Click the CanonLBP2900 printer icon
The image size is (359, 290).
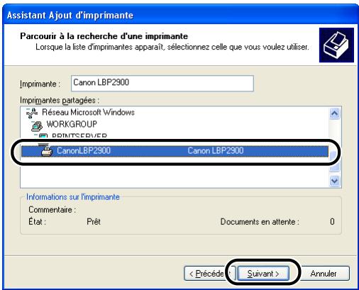(47, 151)
